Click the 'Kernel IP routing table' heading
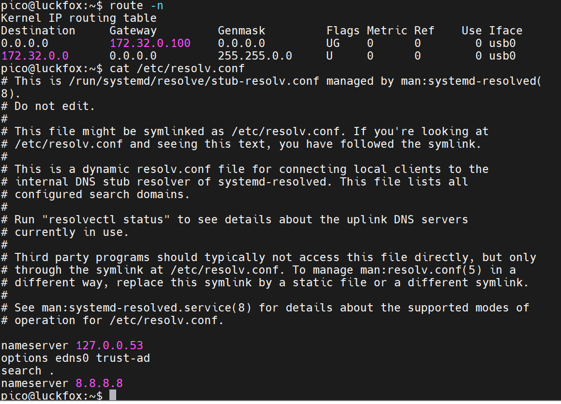Image resolution: width=561 pixels, height=404 pixels. click(x=79, y=18)
